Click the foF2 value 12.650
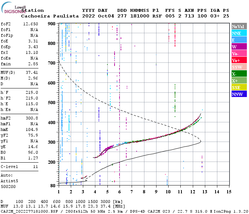The height and width of the screenshot is (214, 249). coord(31,24)
